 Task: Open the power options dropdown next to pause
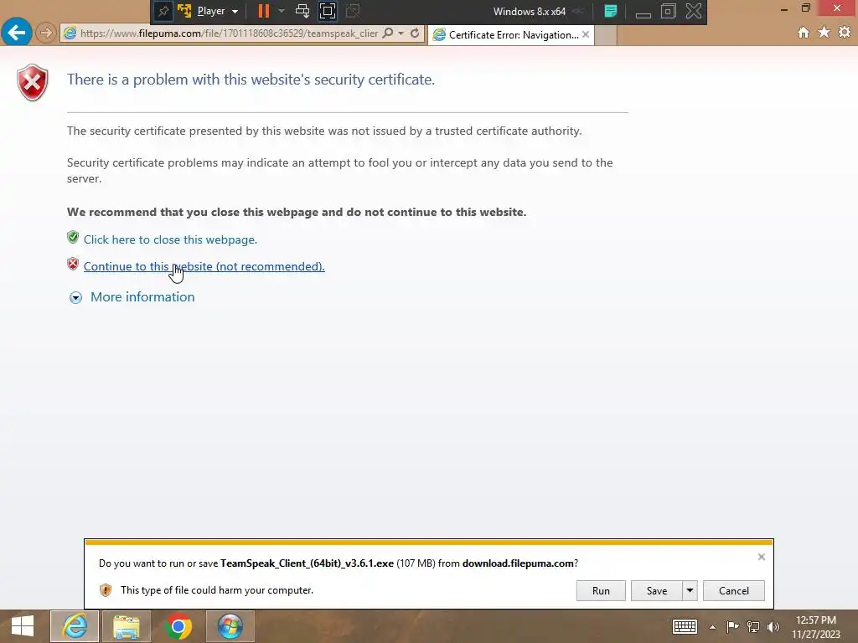click(282, 11)
